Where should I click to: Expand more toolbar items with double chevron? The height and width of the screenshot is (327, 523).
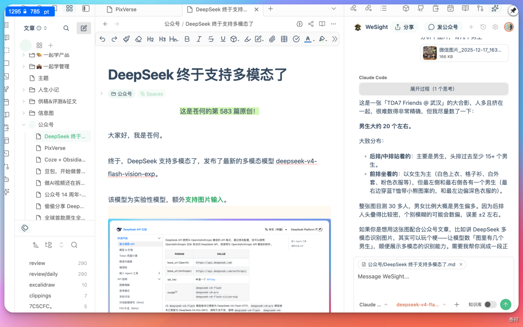pos(335,39)
